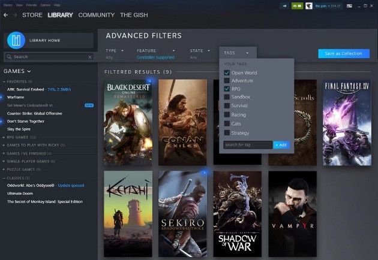This screenshot has width=378, height=260.
Task: Open Conan Exiles game cover
Action: click(182, 123)
